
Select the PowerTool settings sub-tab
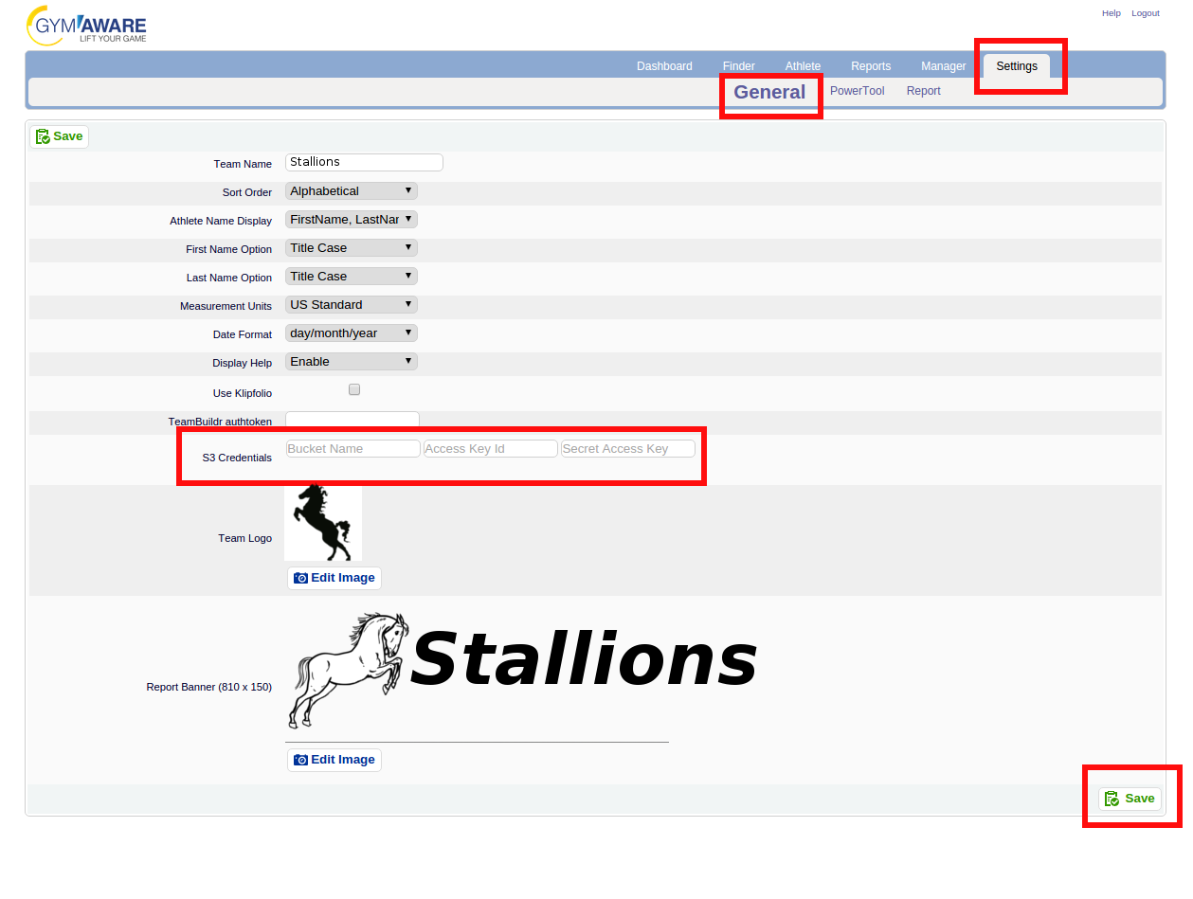(857, 91)
